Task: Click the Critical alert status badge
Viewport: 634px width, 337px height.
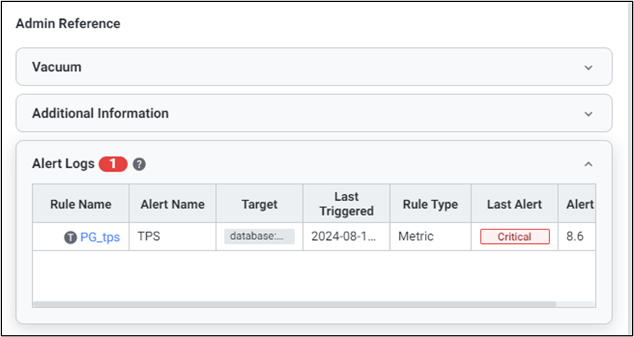Action: tap(515, 237)
